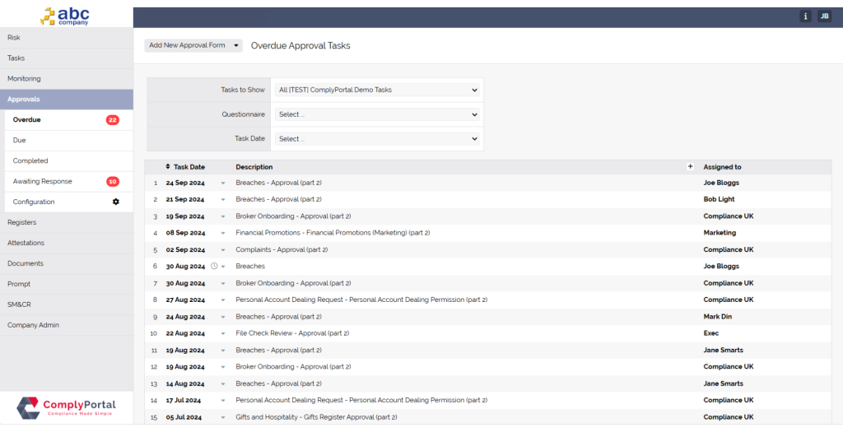843x432 pixels.
Task: Open the Questionnaire select dropdown
Action: tap(377, 114)
